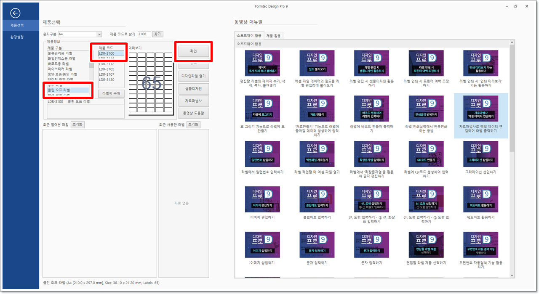Open 편집할 라벨 제품 선택하기 video
The width and height of the screenshot is (539, 294).
pos(426,245)
